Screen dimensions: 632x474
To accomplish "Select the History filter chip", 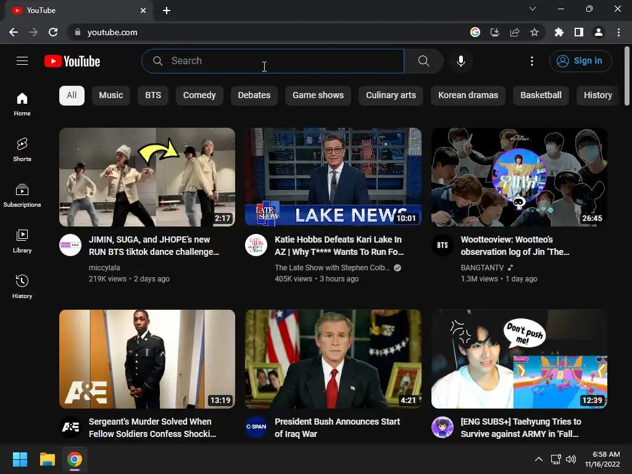I will pyautogui.click(x=597, y=96).
